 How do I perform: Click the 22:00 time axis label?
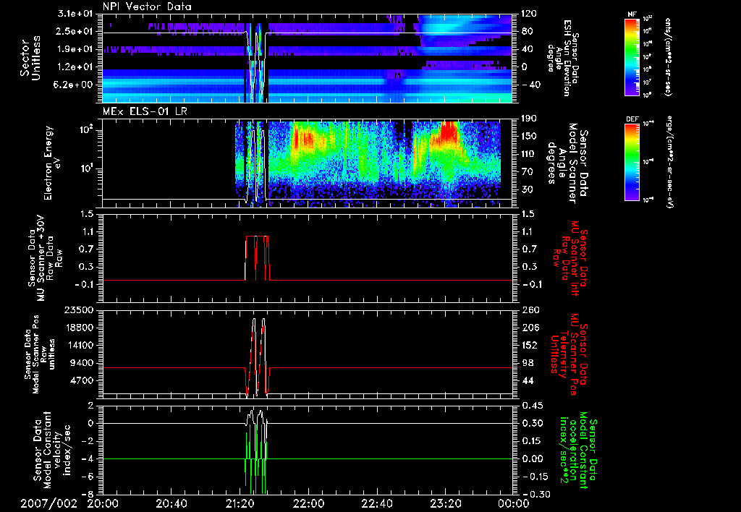coord(309,502)
